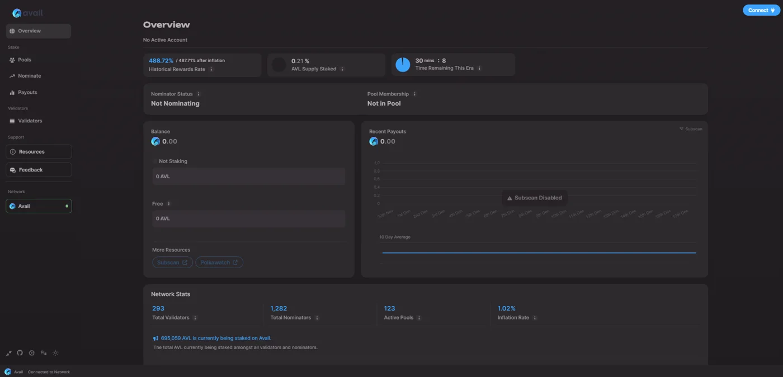Click the Free 0 AVL bar
This screenshot has width=783, height=377.
[x=249, y=218]
